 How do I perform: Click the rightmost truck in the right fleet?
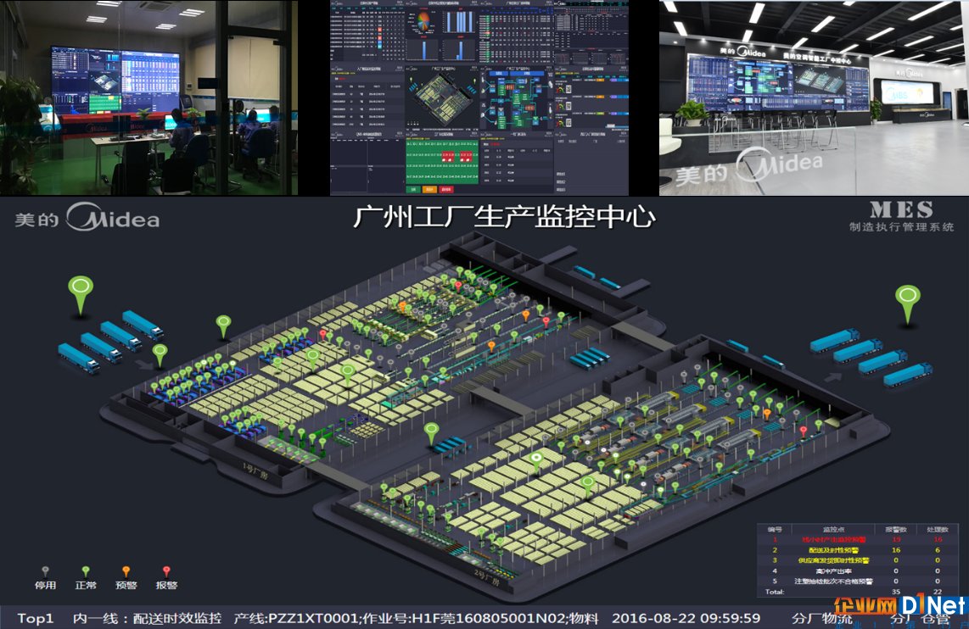(x=908, y=375)
